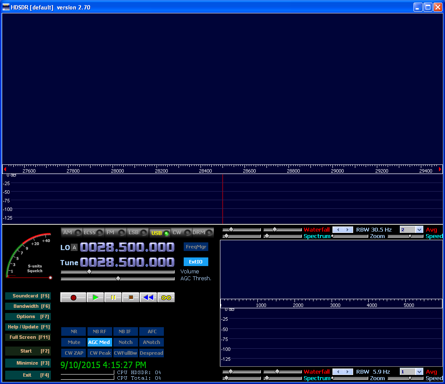Stop playback with the brown stop icon
This screenshot has width=445, height=384.
tap(131, 297)
